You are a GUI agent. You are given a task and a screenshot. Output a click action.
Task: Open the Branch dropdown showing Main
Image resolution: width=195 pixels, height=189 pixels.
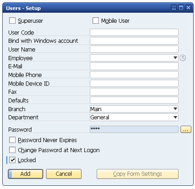(x=175, y=109)
